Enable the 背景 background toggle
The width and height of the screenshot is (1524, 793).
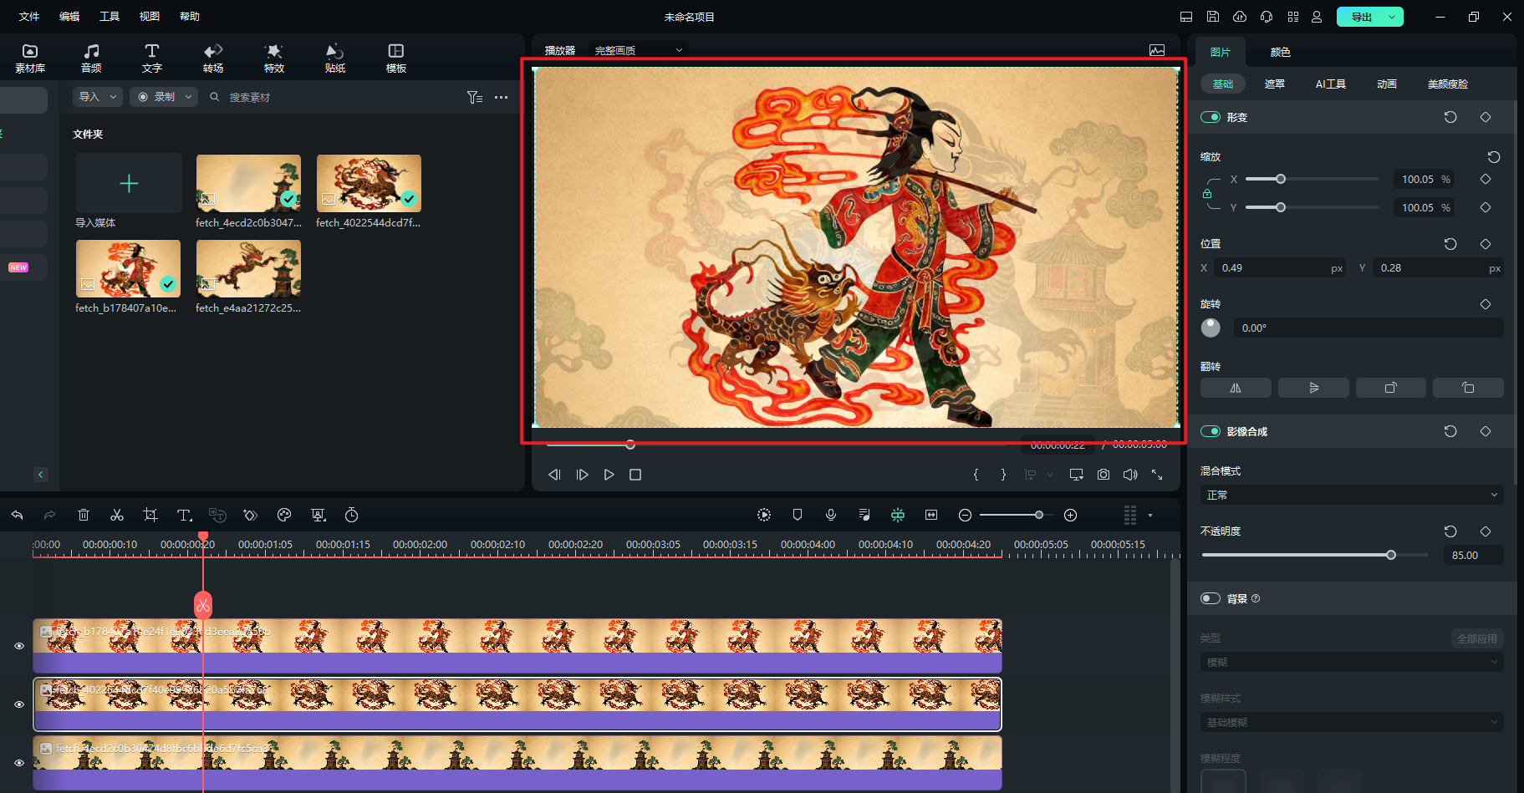1211,598
